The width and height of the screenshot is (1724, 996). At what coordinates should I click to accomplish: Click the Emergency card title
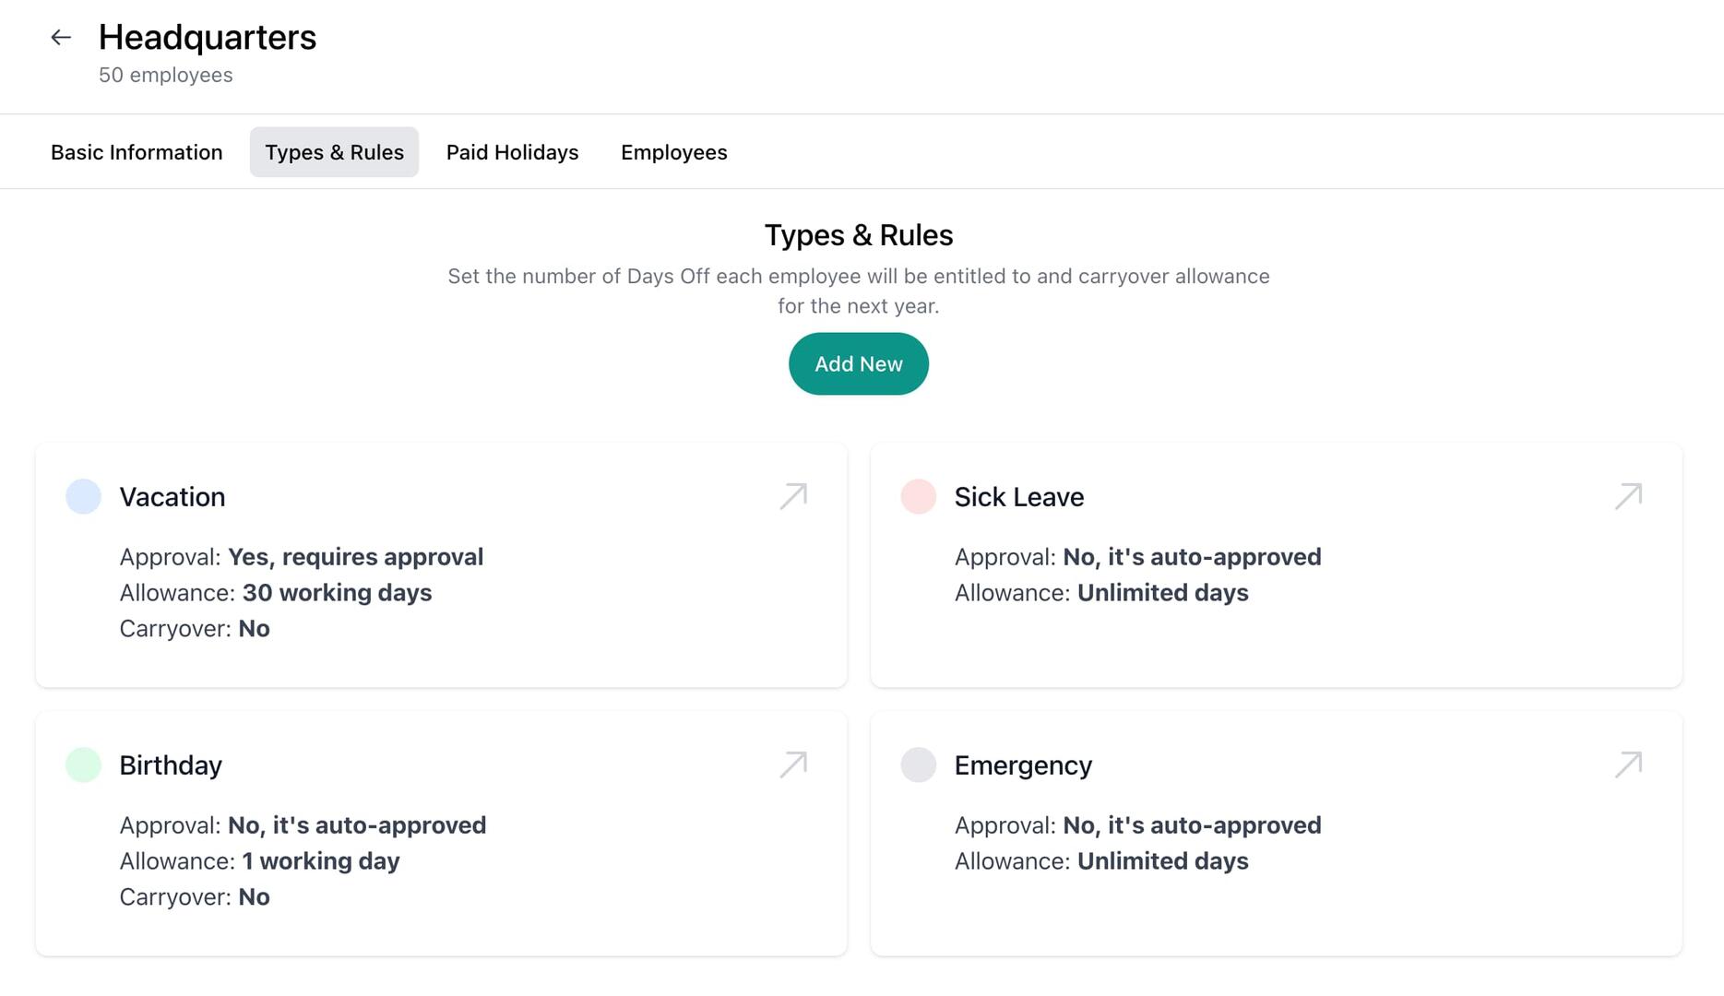[1023, 765]
